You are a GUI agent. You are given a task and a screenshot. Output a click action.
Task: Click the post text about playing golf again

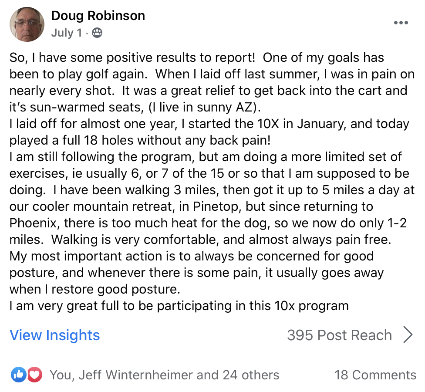tap(212, 182)
